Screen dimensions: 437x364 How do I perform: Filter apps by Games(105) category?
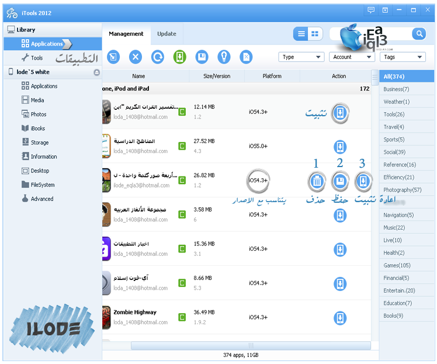[396, 265]
